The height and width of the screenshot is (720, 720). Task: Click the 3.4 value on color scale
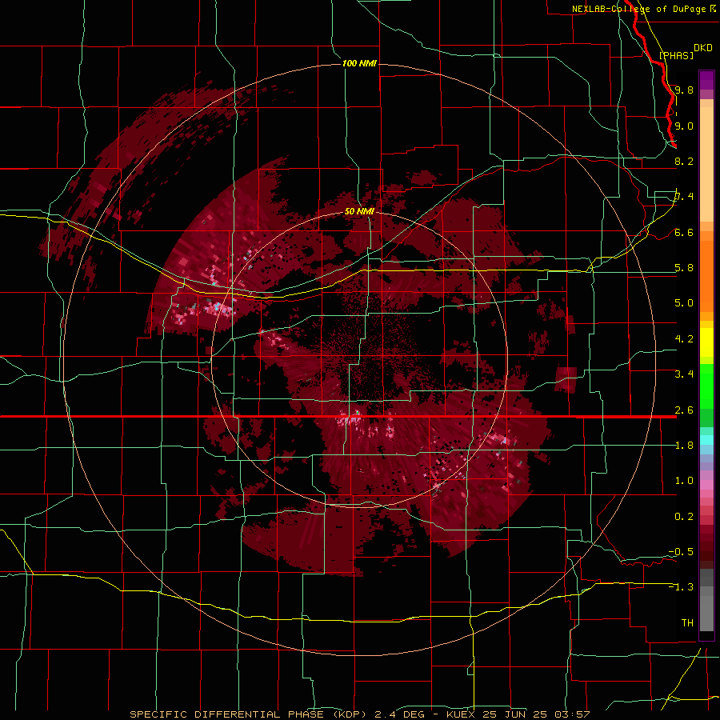click(684, 374)
